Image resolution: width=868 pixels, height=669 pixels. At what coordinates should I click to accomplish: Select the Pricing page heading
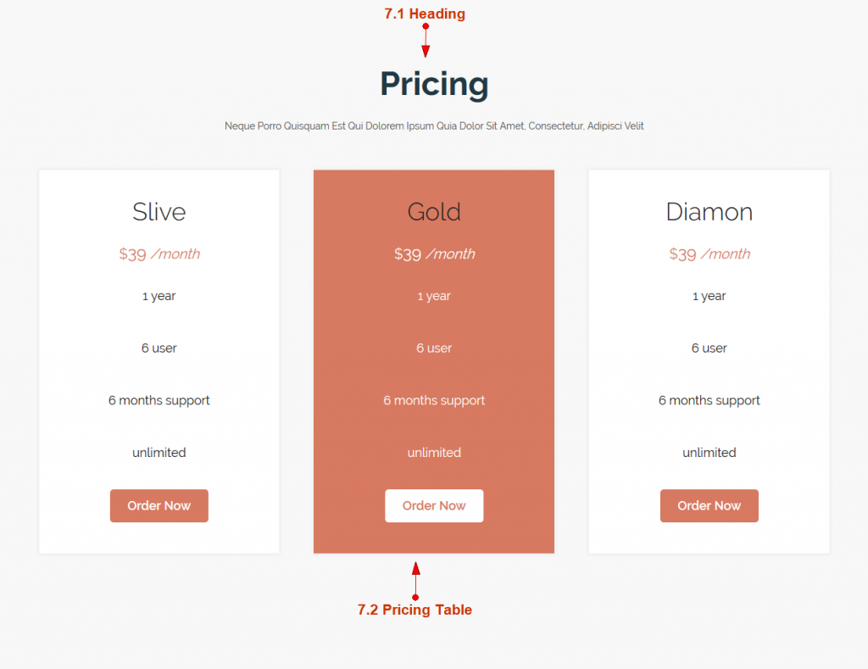click(434, 84)
